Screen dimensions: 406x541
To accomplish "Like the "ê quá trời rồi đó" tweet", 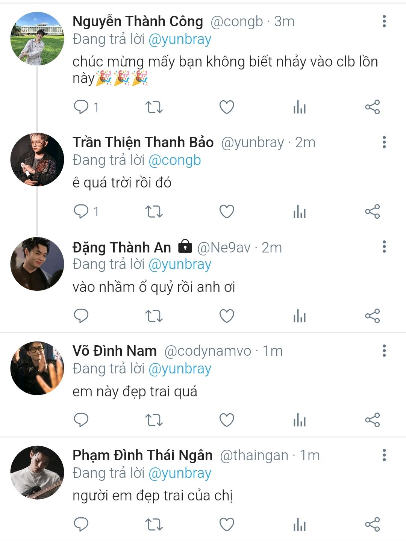I will [227, 212].
